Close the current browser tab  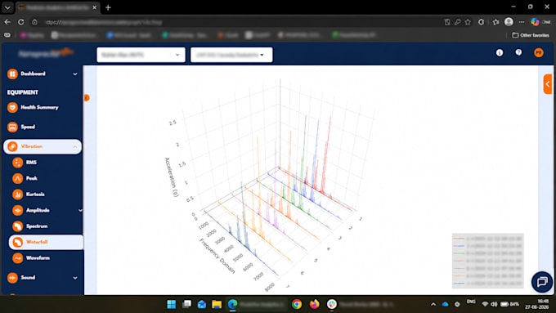pos(94,7)
